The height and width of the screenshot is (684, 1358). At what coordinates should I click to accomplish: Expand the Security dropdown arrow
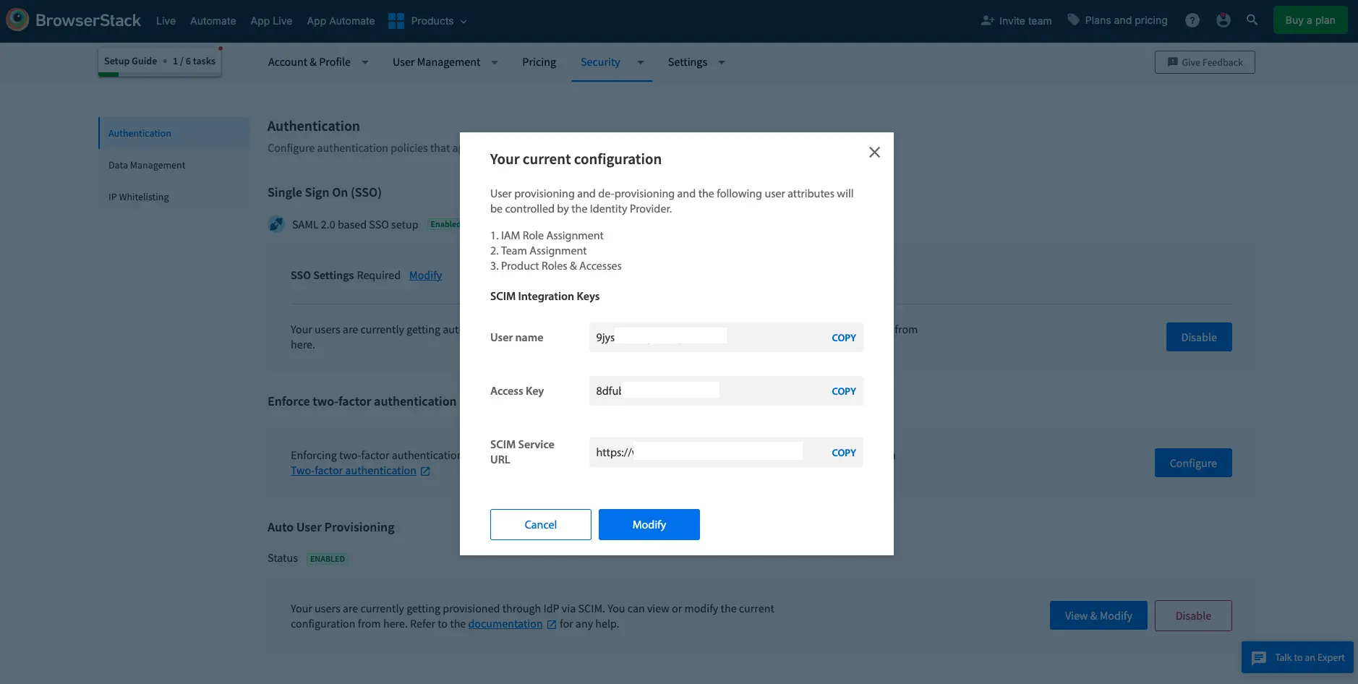pos(641,62)
